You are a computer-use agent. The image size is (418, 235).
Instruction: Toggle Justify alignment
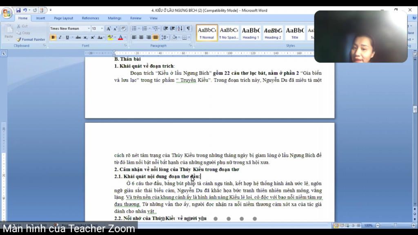(156, 37)
